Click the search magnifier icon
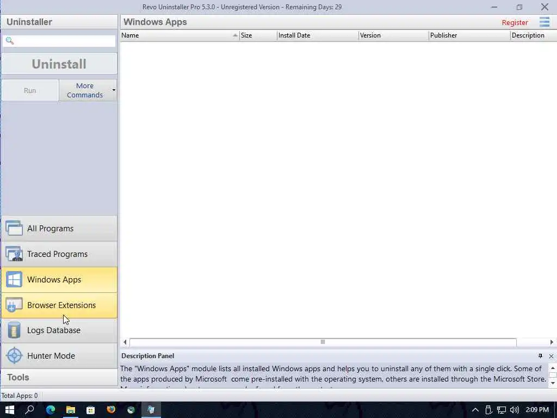 10,41
